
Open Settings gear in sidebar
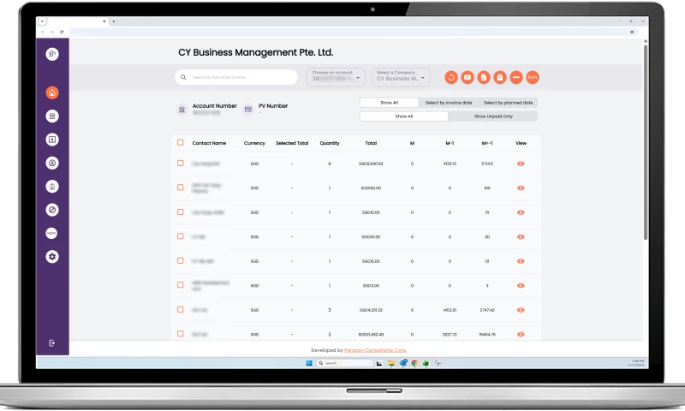(52, 256)
